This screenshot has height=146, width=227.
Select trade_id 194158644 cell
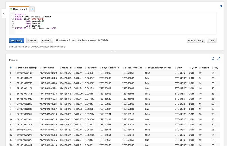click(66, 83)
